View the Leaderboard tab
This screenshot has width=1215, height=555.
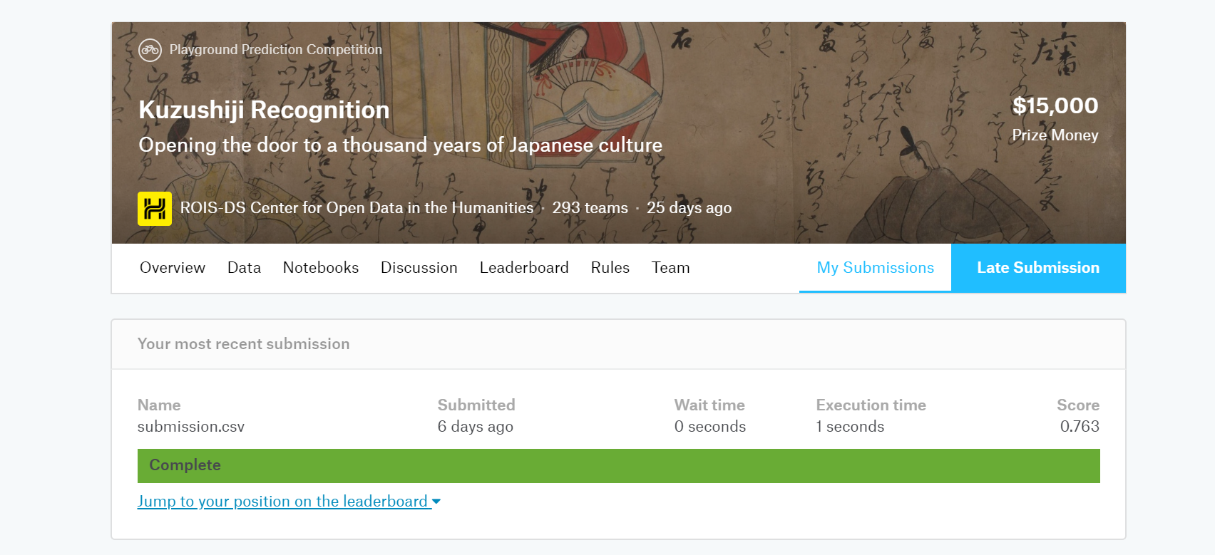pos(524,268)
